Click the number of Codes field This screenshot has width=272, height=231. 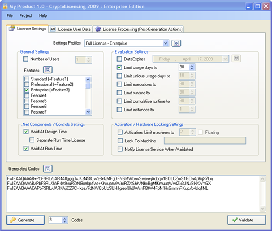coord(55,220)
